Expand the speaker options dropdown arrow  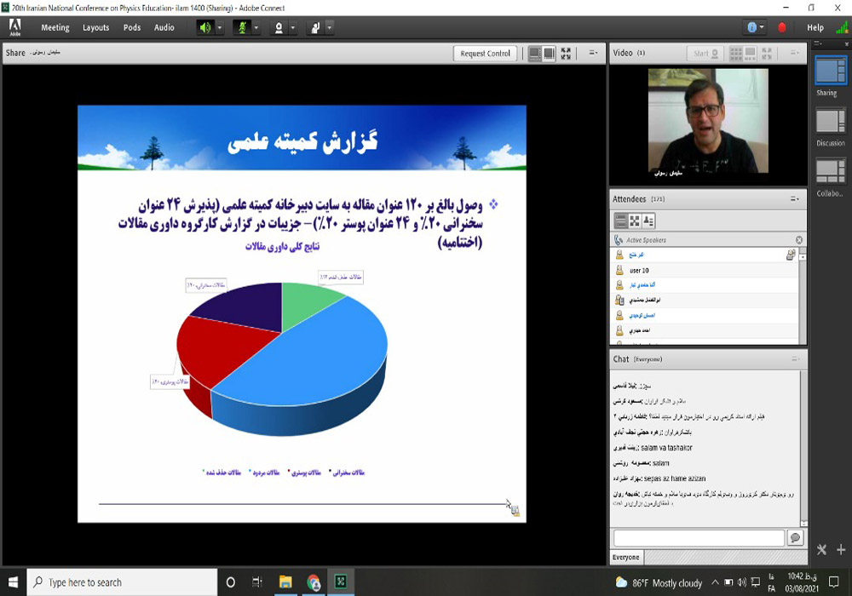(220, 27)
